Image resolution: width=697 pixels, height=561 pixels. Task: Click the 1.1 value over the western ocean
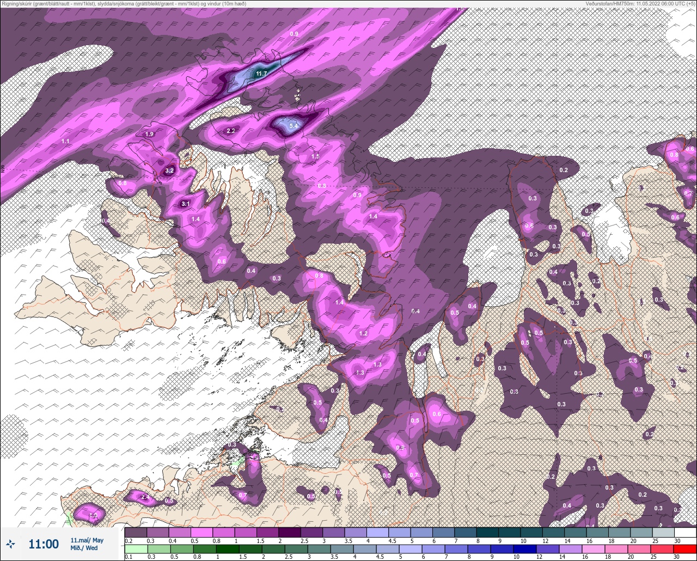point(65,141)
